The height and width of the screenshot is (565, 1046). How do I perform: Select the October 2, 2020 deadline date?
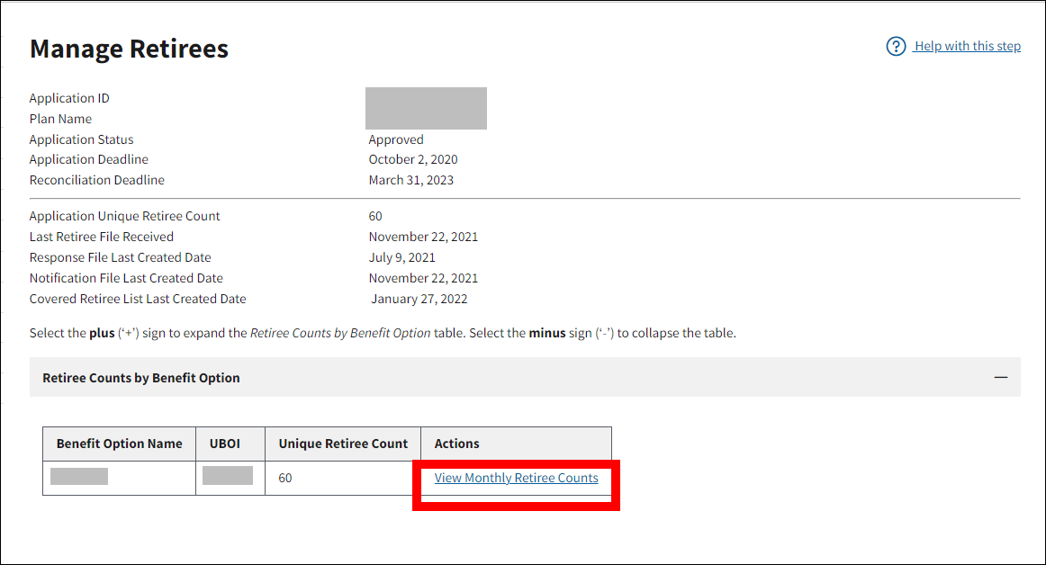pyautogui.click(x=412, y=159)
